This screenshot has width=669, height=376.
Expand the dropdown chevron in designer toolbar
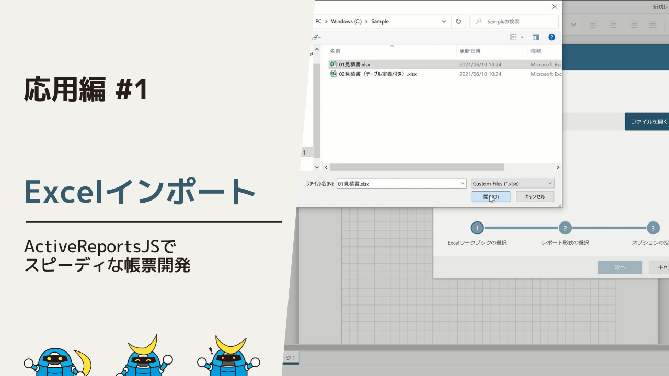point(574,25)
